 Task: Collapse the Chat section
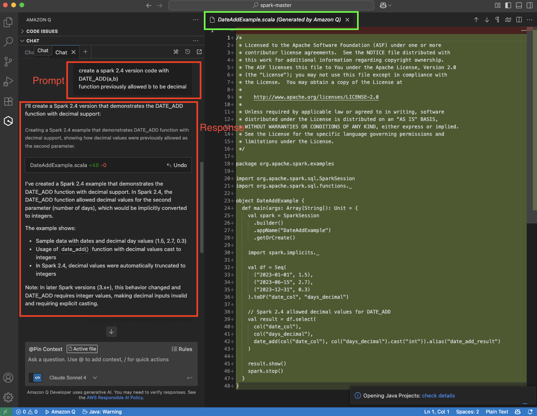pos(33,41)
